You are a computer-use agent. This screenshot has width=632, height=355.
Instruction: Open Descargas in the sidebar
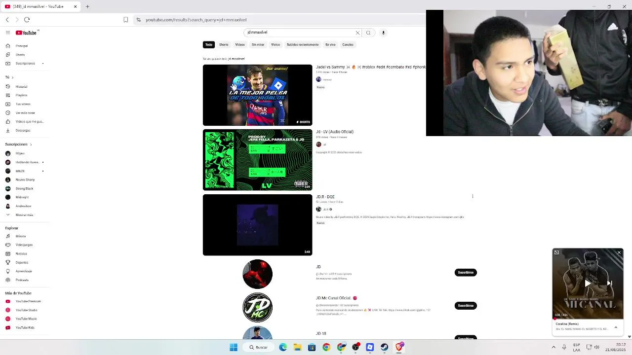click(23, 130)
